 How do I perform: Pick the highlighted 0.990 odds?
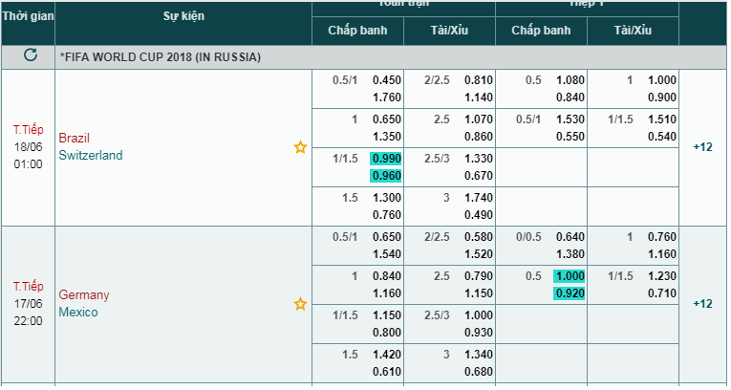(x=387, y=159)
